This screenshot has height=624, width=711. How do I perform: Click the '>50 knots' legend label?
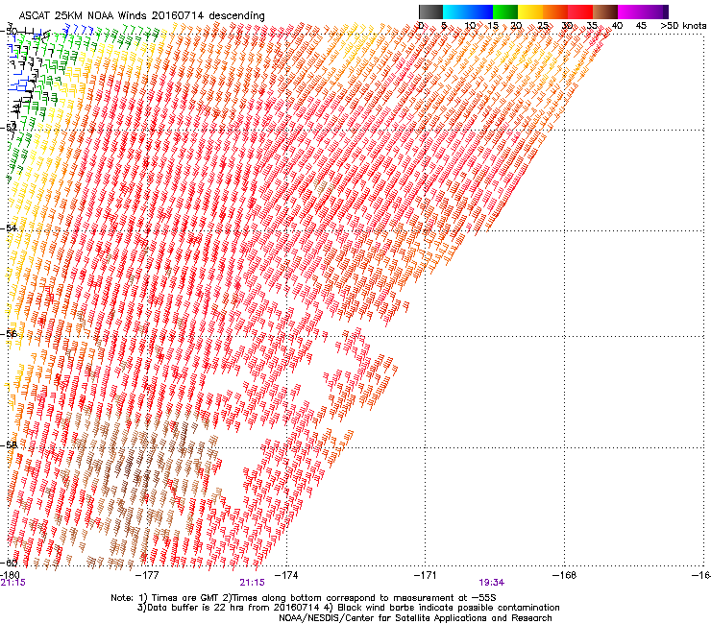(x=683, y=26)
